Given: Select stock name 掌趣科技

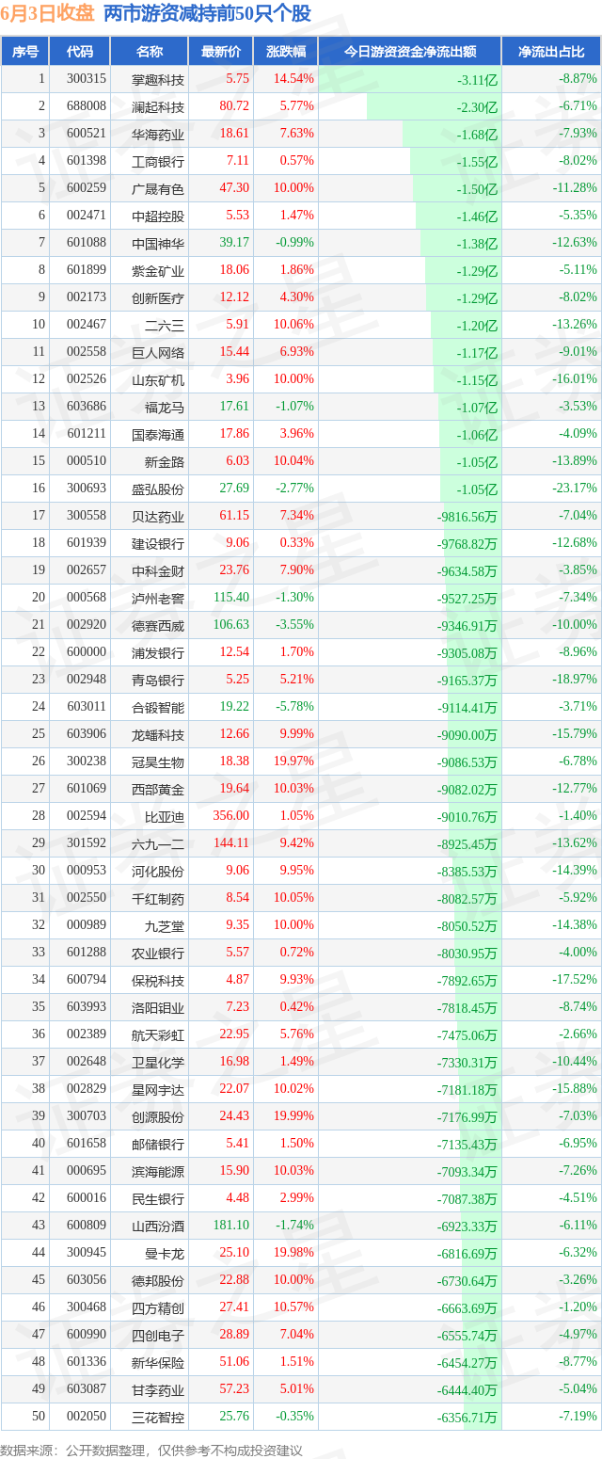Looking at the screenshot, I should 158,80.
